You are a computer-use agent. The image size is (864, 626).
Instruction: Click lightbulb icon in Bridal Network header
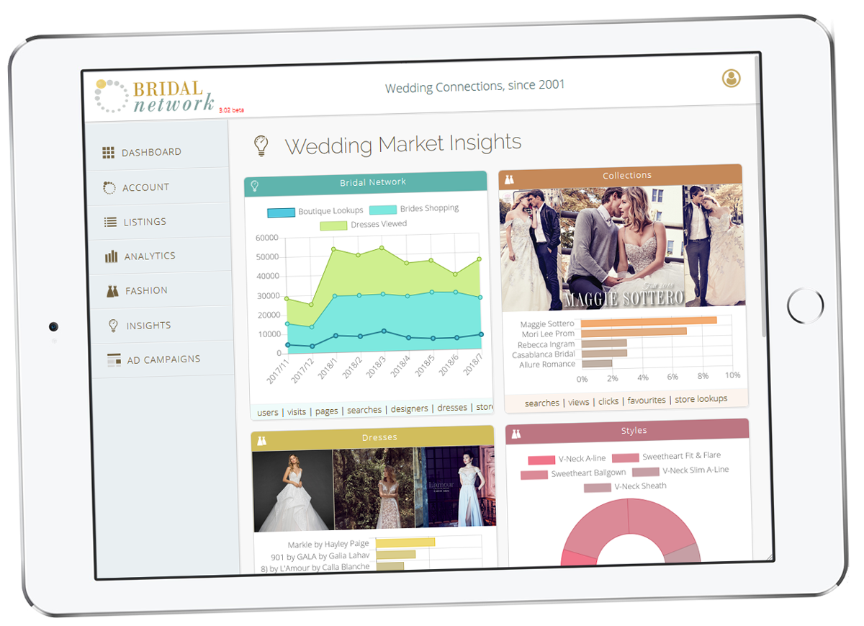pyautogui.click(x=254, y=187)
